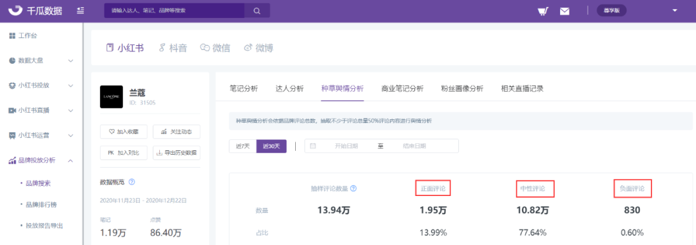
Task: Open 工作台 in the sidebar
Action: [x=28, y=35]
